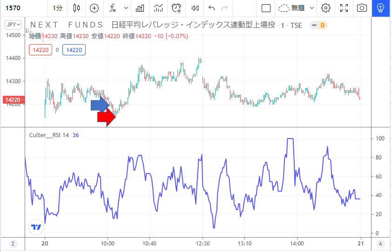Click the 14300 price axis label
The image size is (392, 252).
pos(13,81)
